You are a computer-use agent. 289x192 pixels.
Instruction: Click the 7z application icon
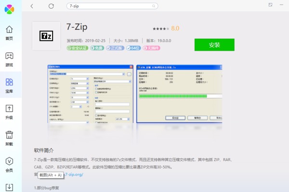46,36
